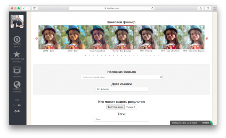
Task: Click the envelope mail icon in sidebar
Action: 19,111
